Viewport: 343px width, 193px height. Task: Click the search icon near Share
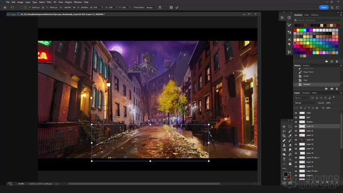pos(332,7)
